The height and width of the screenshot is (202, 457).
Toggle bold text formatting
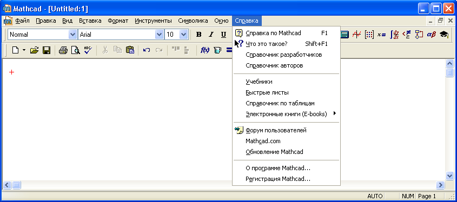coord(199,35)
